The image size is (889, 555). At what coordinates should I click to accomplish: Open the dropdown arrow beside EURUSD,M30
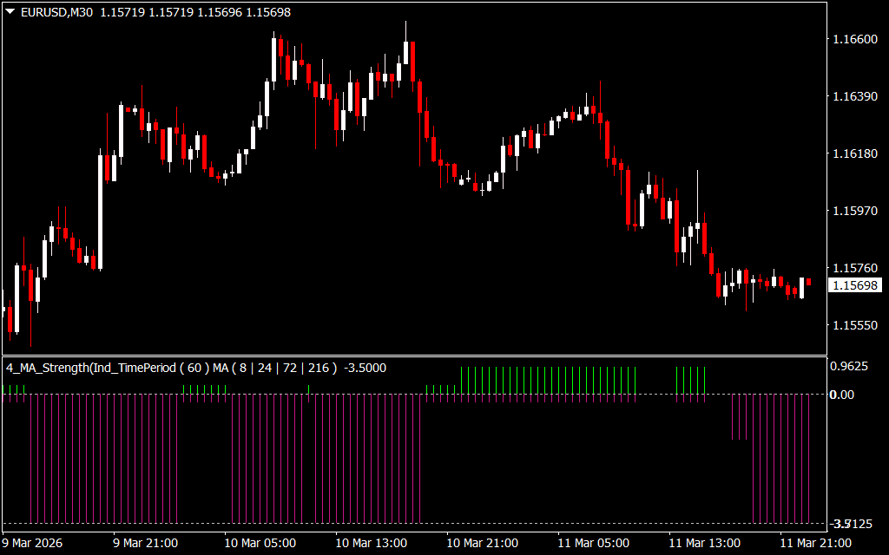(9, 12)
